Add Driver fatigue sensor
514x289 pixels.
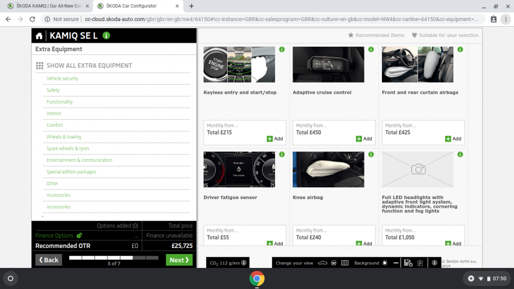point(274,243)
